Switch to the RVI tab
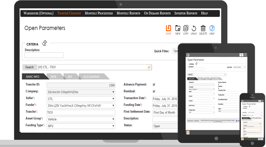 [x=70, y=76]
